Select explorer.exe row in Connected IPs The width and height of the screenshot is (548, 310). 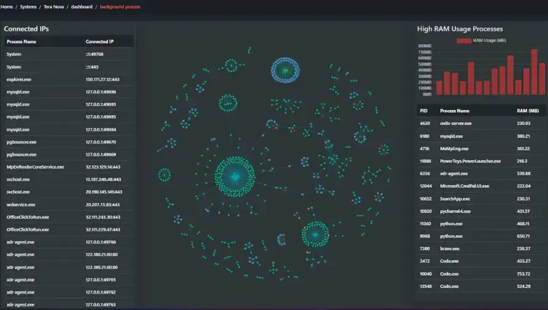(68, 79)
